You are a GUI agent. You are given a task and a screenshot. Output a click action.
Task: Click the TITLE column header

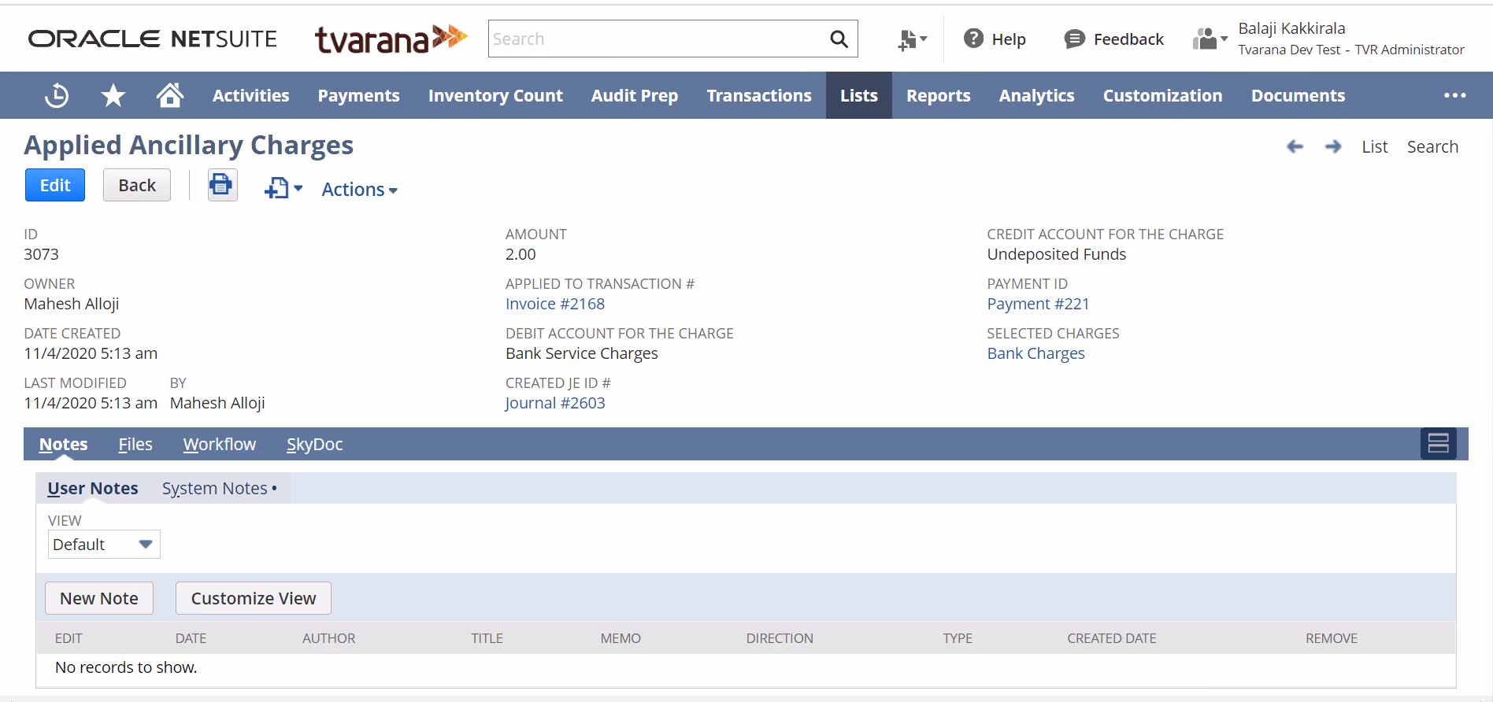[x=487, y=638]
